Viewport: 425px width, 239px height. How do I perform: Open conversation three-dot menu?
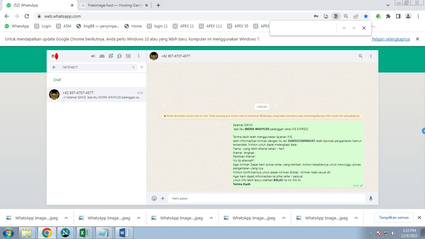[x=371, y=56]
